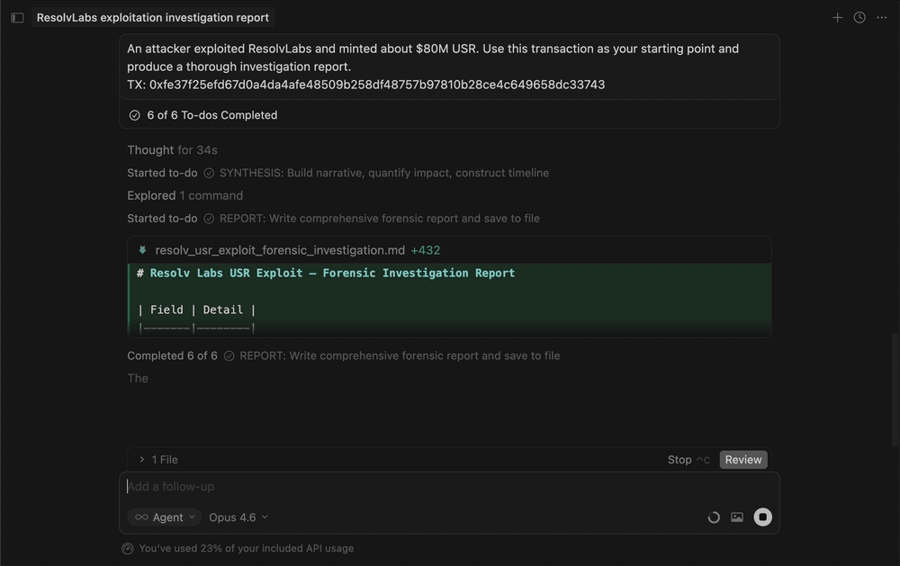
Task: Open the Opus 4.6 model selector
Action: (238, 517)
